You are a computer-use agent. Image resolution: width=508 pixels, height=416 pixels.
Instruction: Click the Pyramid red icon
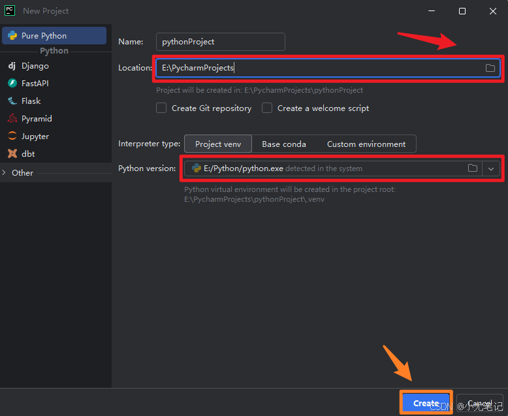coord(12,119)
